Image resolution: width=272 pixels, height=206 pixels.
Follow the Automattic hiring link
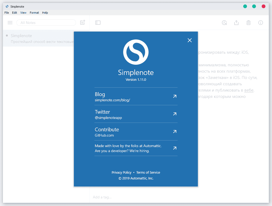tap(136, 148)
